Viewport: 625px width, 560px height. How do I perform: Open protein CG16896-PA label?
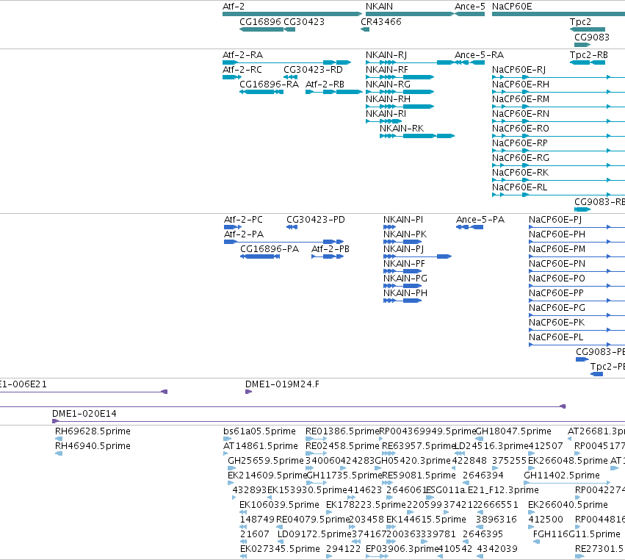click(x=270, y=249)
